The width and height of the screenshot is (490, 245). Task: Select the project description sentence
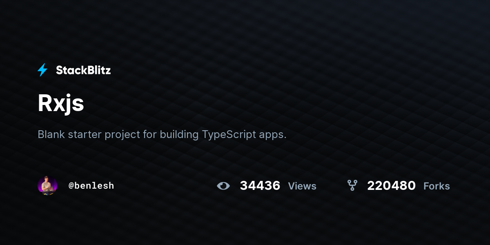(162, 135)
